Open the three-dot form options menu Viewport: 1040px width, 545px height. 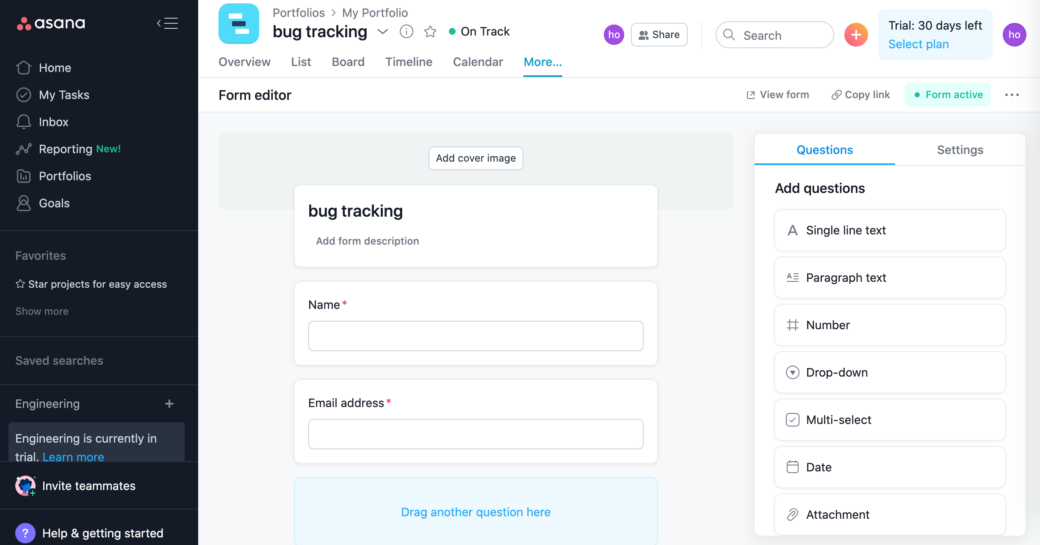click(1012, 95)
